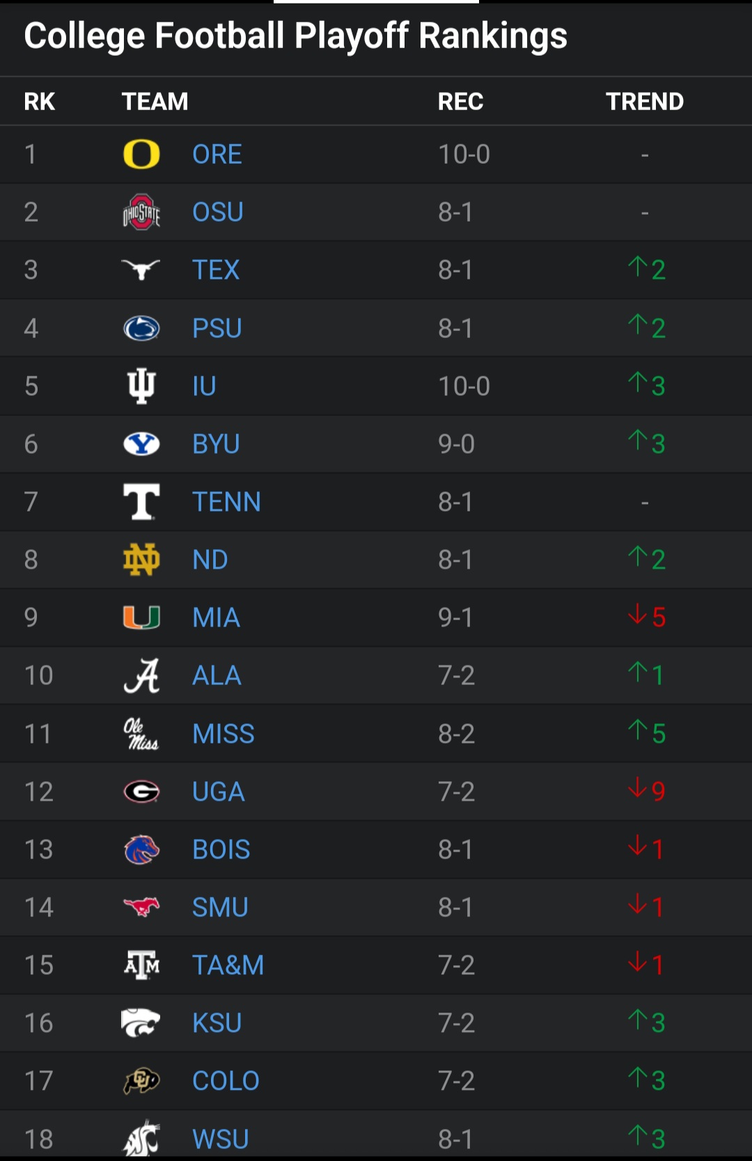
Task: Select the TA&M team link
Action: (228, 965)
